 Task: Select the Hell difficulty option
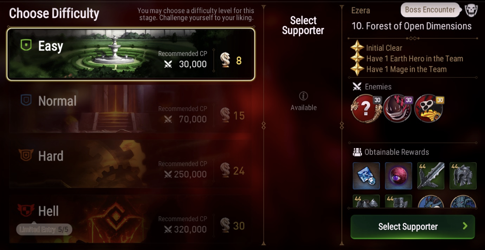(x=131, y=219)
